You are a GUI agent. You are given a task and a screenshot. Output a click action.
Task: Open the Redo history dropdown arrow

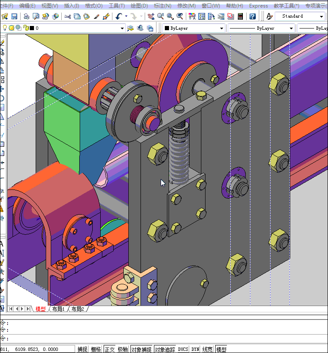point(141,16)
